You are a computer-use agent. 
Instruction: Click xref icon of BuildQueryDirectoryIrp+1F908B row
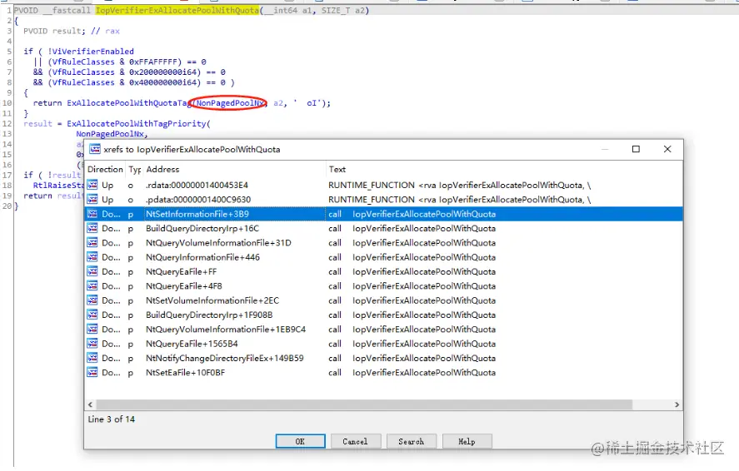coord(92,315)
